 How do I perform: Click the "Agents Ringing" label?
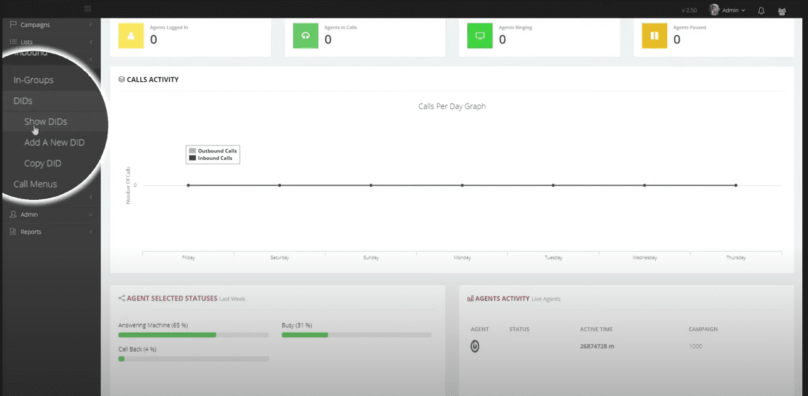tap(515, 27)
